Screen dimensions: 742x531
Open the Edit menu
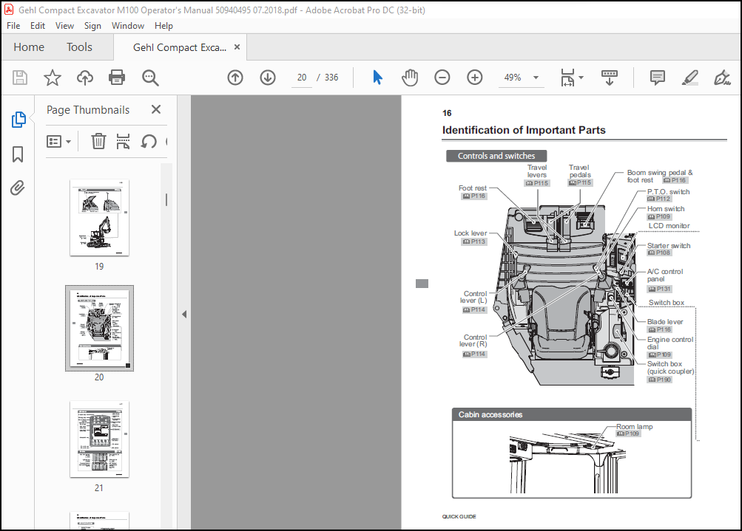38,26
